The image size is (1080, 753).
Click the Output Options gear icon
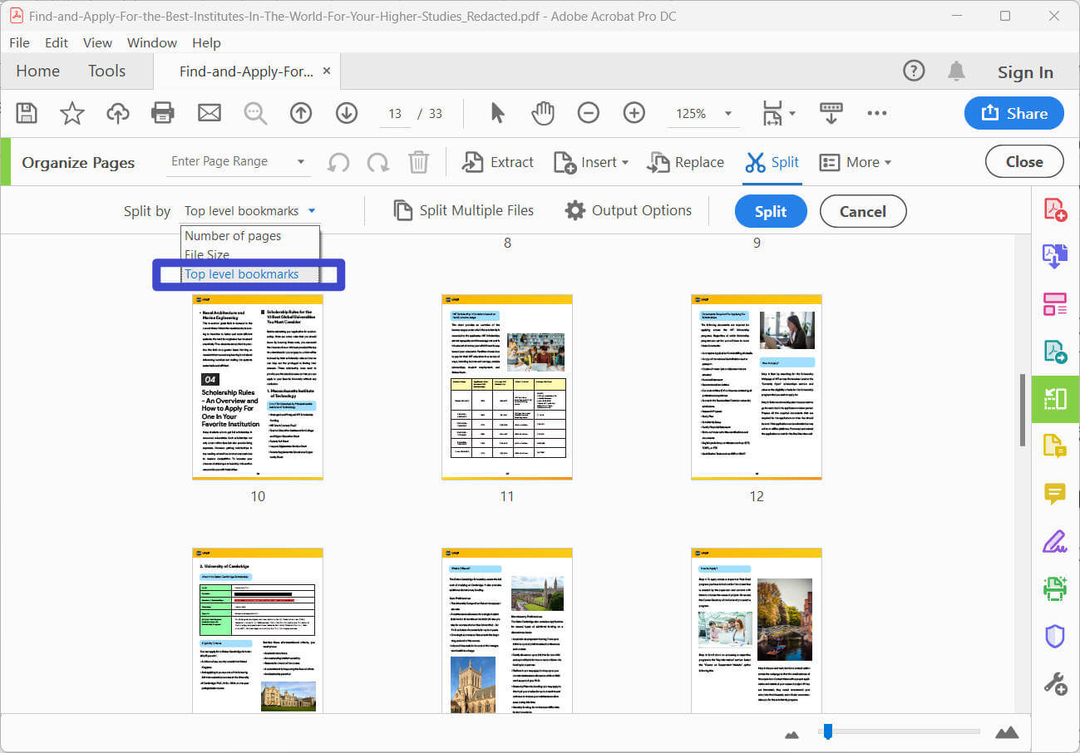tap(575, 210)
